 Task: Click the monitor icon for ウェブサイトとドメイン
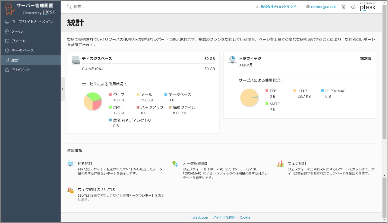(7, 22)
